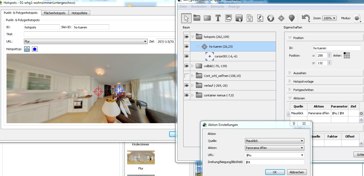364x176 pixels.
Task: Open the Zoom 100% dropdown
Action: (x=329, y=18)
